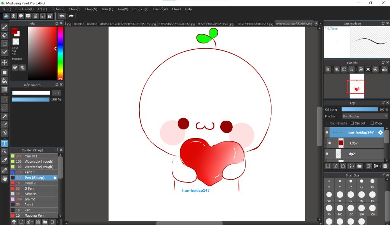Activate the rectangular Select tool

click(5, 100)
